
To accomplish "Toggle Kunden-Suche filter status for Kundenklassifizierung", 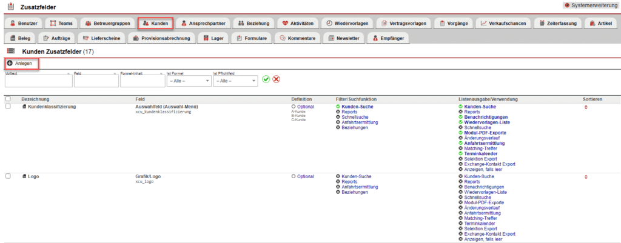I will point(338,107).
